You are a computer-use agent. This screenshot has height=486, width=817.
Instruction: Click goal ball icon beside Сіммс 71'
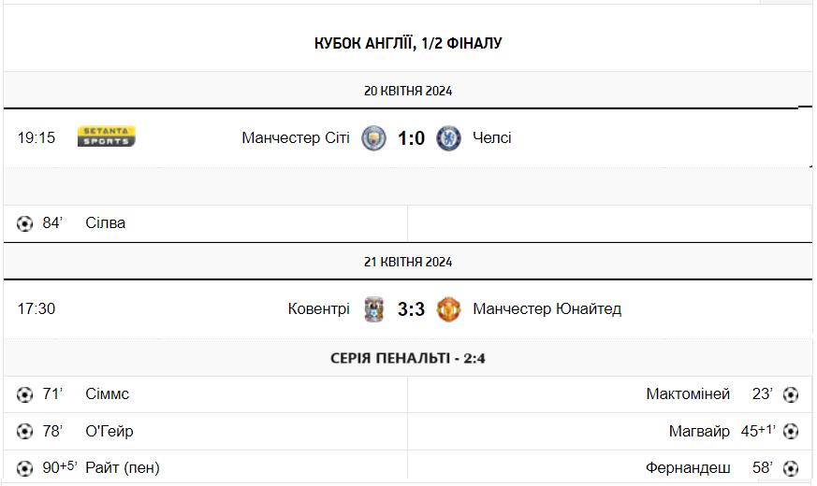click(24, 394)
